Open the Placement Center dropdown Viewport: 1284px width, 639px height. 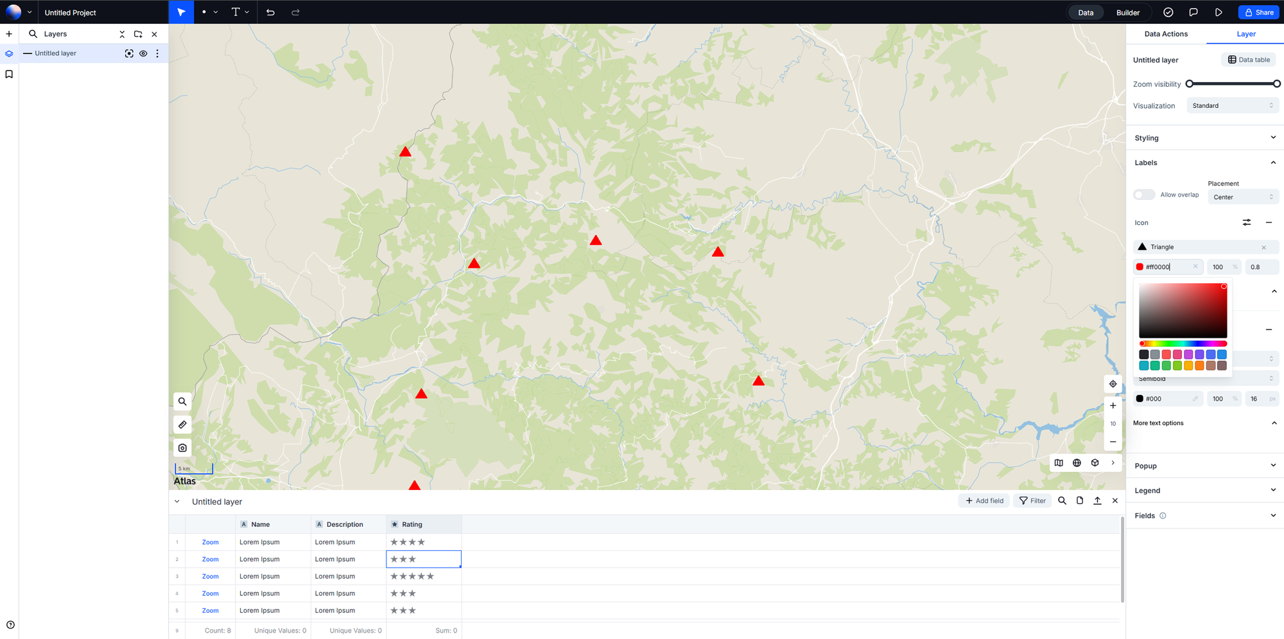tap(1242, 197)
